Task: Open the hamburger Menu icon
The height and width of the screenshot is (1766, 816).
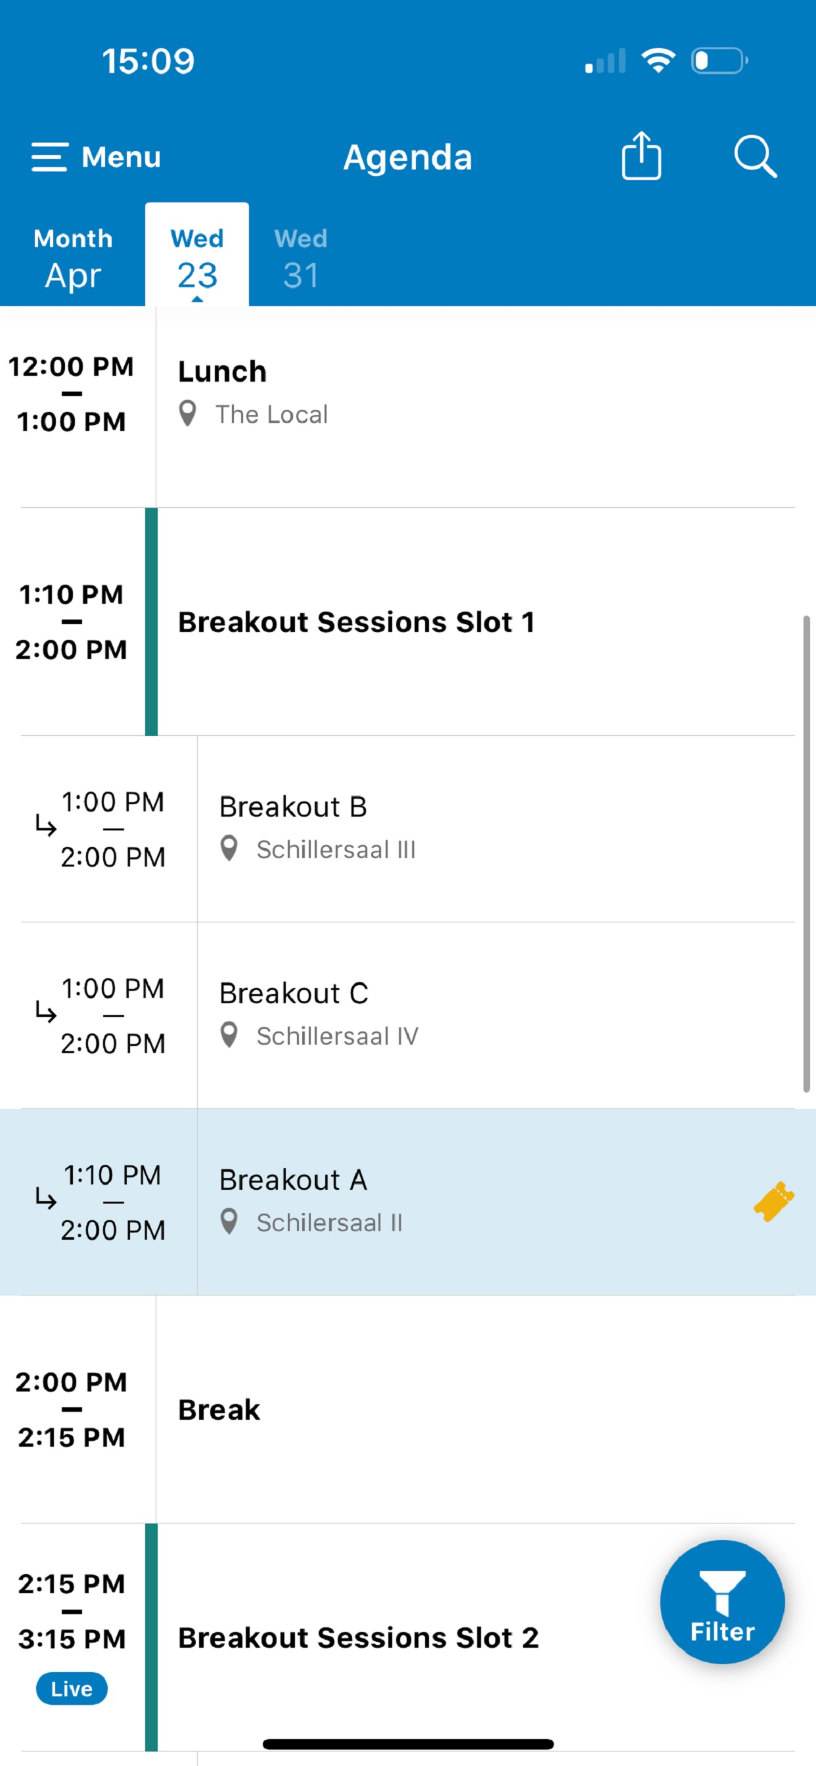Action: 49,157
